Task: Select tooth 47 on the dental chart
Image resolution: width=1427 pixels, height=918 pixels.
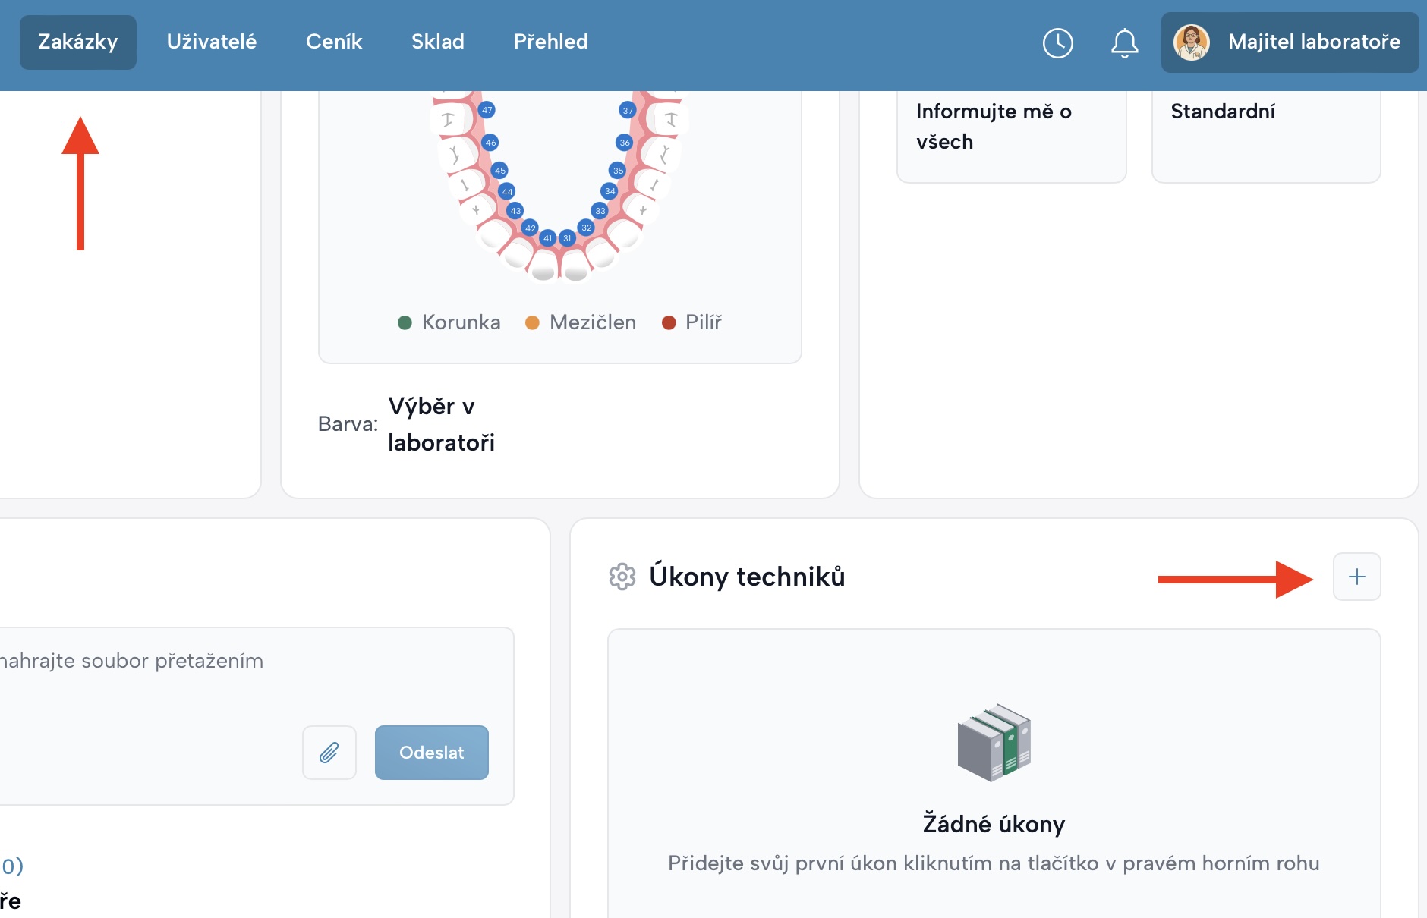Action: [x=487, y=110]
